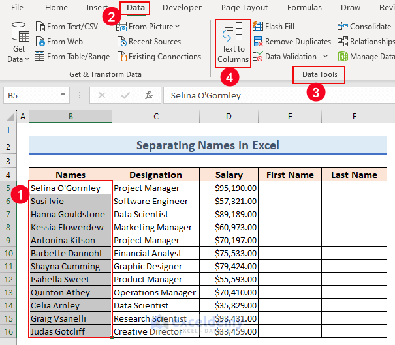Viewport: 395px width, 345px height.
Task: Click salary cell $95,190.00
Action: click(x=229, y=188)
